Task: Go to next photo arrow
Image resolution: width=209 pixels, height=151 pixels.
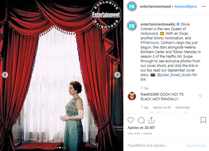Action: click(117, 75)
